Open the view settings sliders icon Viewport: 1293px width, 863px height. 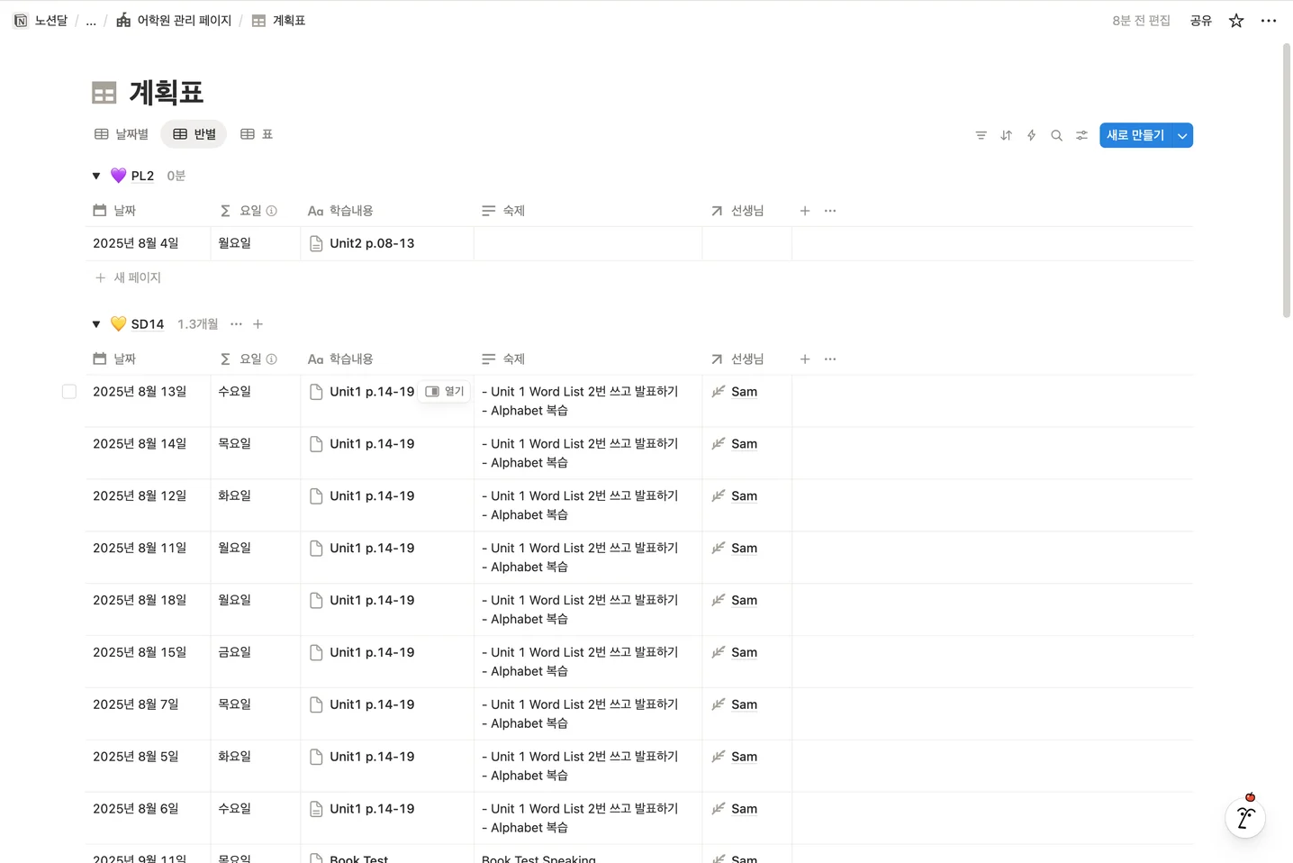pos(1081,135)
